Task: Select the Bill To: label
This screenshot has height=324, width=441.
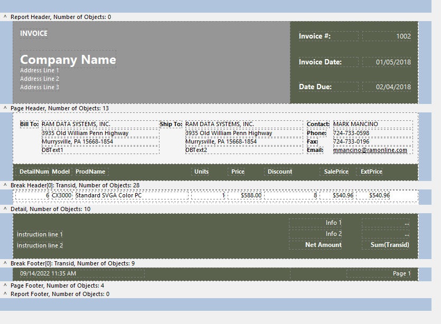Action: (x=29, y=124)
